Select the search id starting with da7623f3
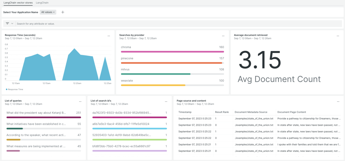The height and width of the screenshot is (161, 345). (x=122, y=113)
